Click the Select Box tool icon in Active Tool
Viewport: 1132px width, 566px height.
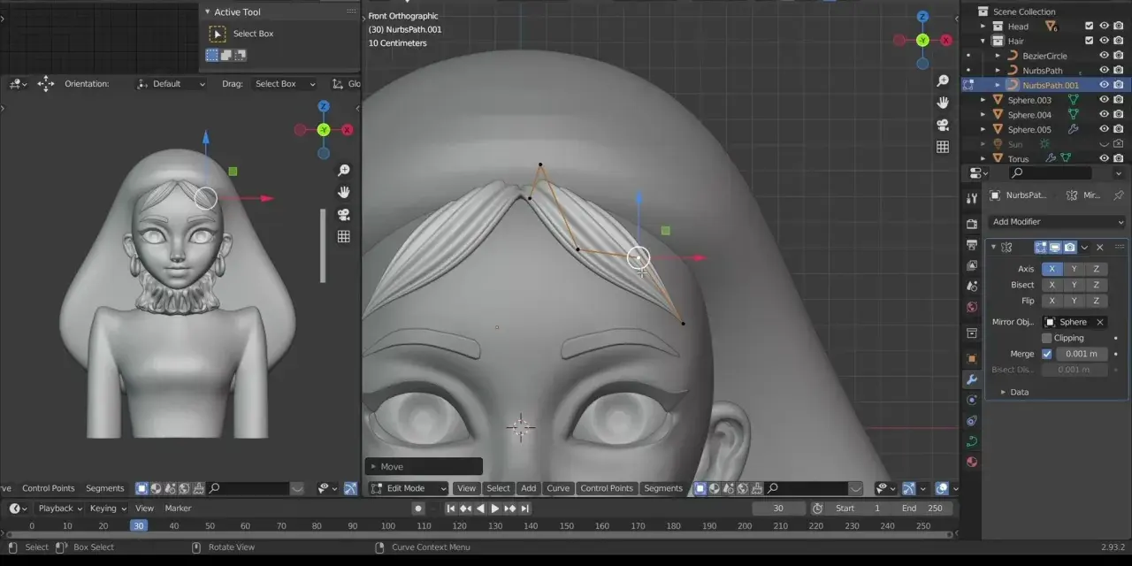218,34
